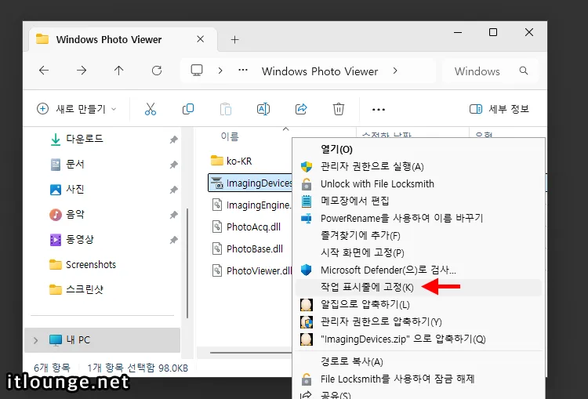Click the Rename icon in toolbar
Screen dimensions: 588x399
(x=263, y=109)
